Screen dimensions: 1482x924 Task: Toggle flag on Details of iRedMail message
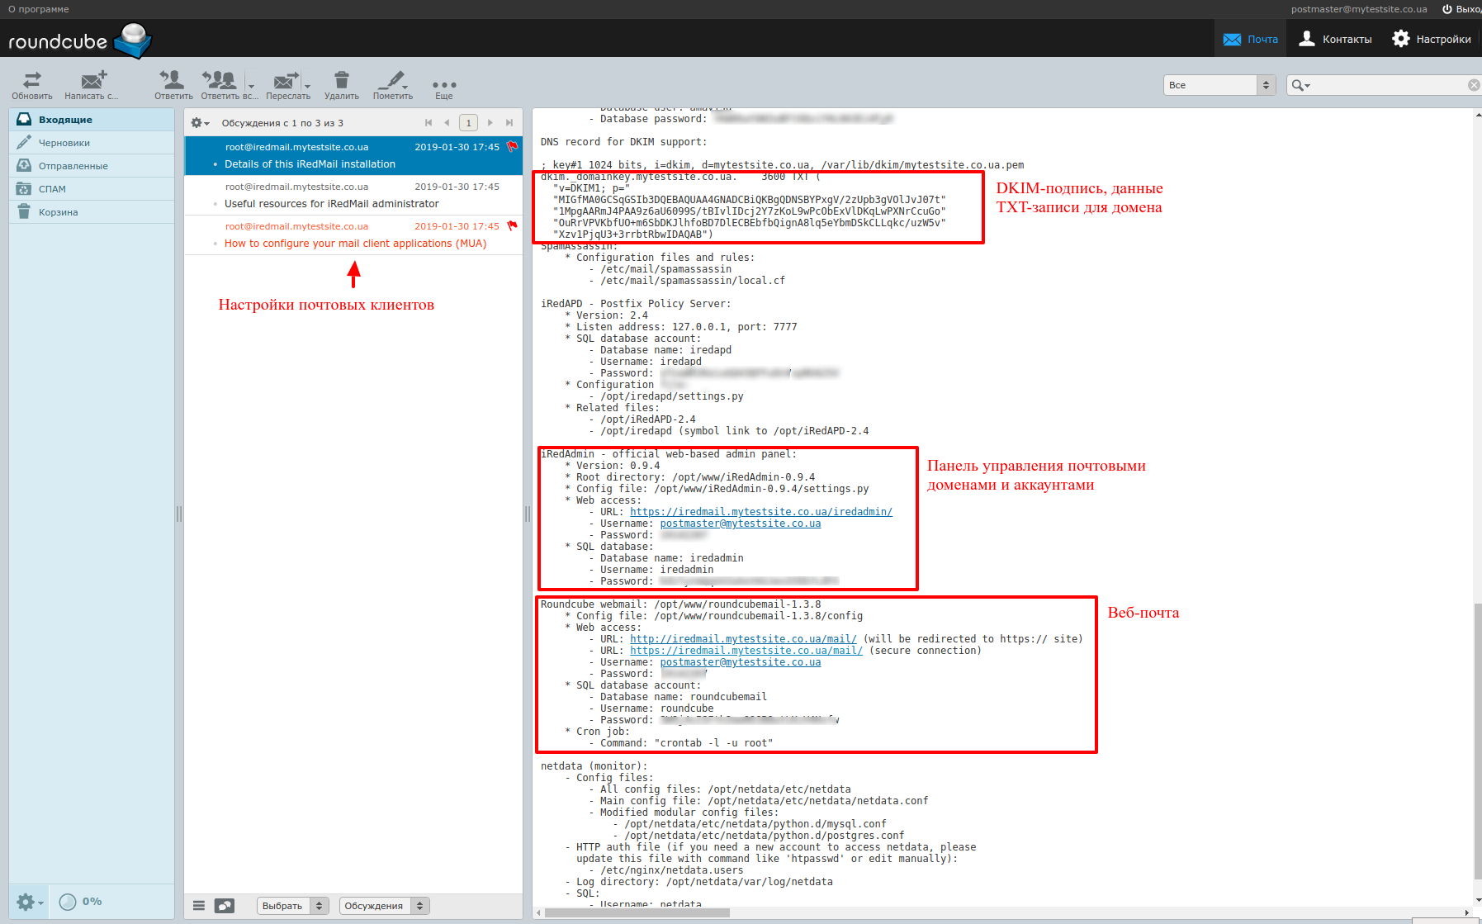[512, 147]
